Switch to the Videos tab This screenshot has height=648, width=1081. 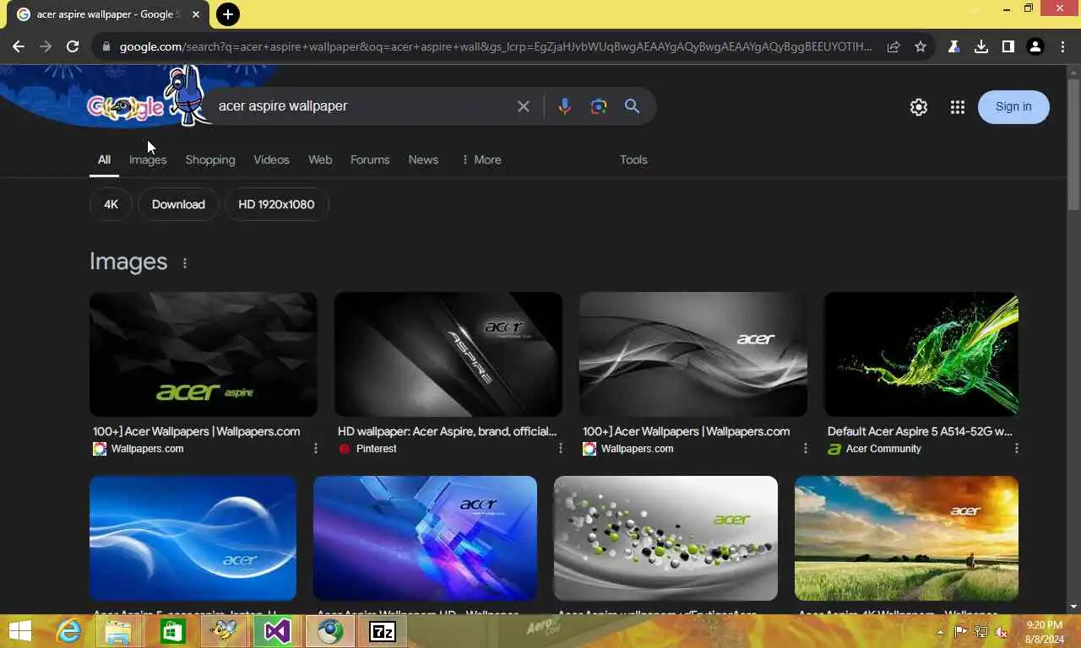(x=271, y=159)
